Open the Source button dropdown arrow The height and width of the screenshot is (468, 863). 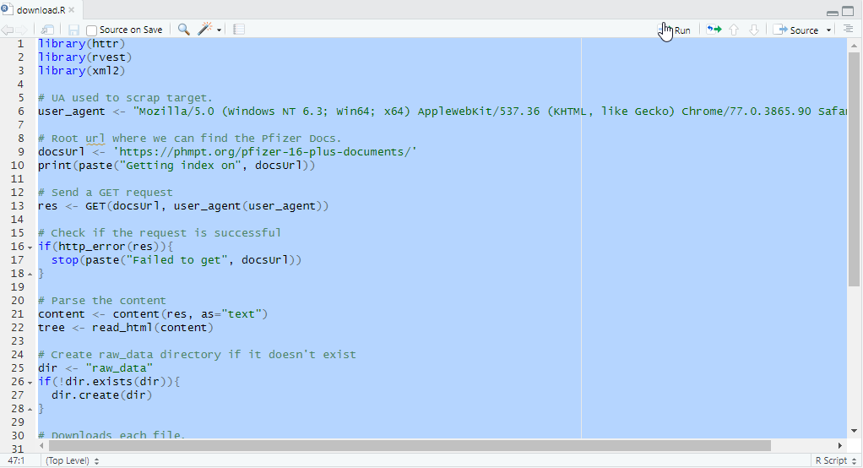829,30
